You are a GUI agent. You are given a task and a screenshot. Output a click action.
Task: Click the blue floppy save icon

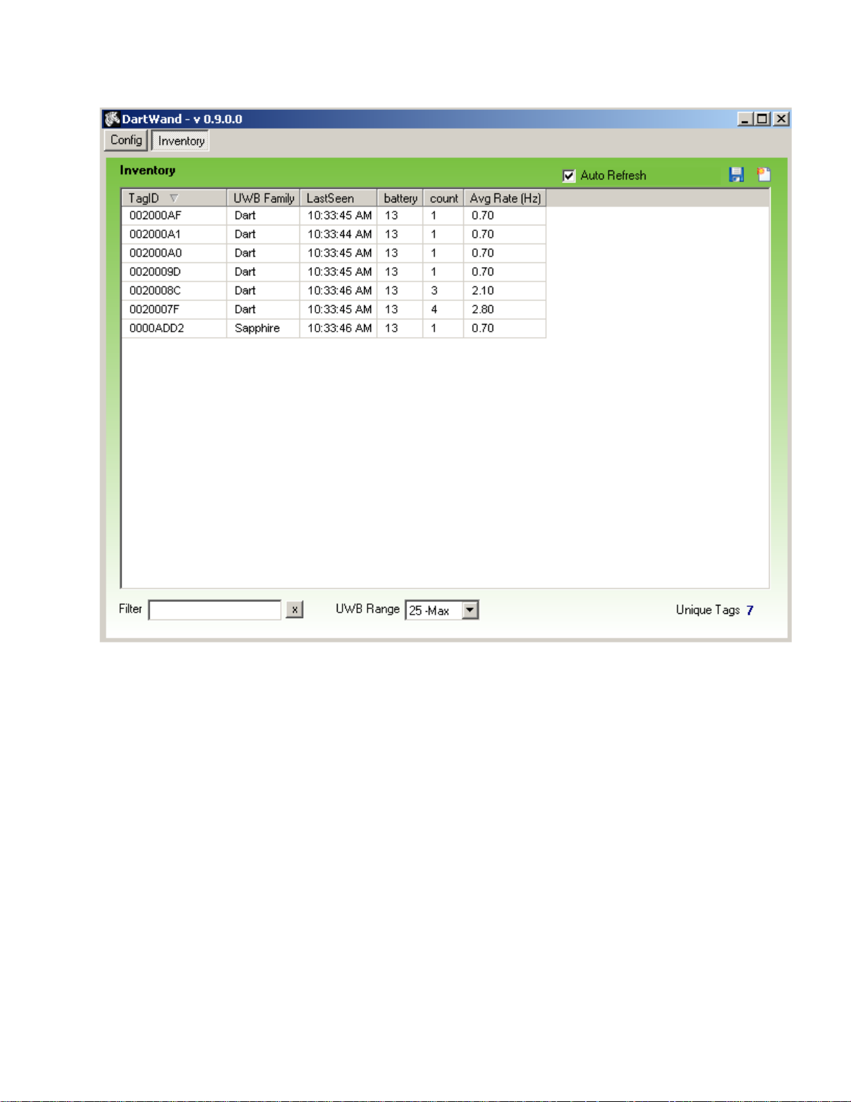736,175
